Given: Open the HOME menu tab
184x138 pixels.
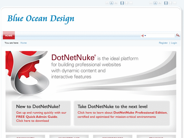Looking at the screenshot, I should tap(9, 35).
